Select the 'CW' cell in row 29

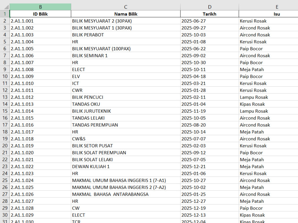[126, 208]
